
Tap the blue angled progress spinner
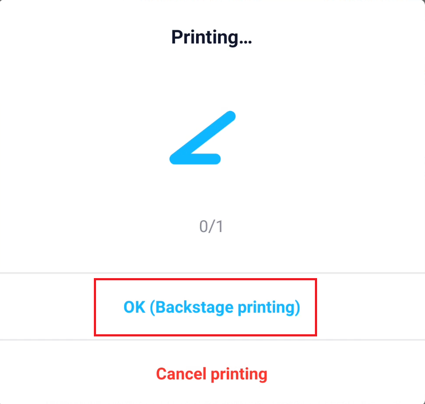pyautogui.click(x=203, y=139)
